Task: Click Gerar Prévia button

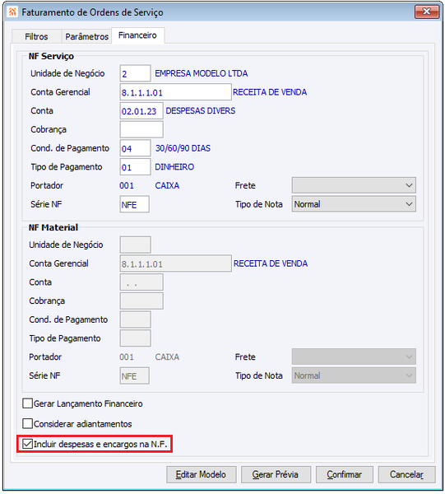Action: click(276, 474)
